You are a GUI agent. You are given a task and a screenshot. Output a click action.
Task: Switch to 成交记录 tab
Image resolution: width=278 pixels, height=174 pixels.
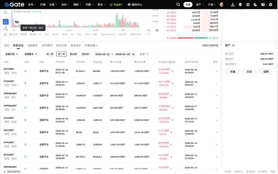pyautogui.click(x=61, y=46)
